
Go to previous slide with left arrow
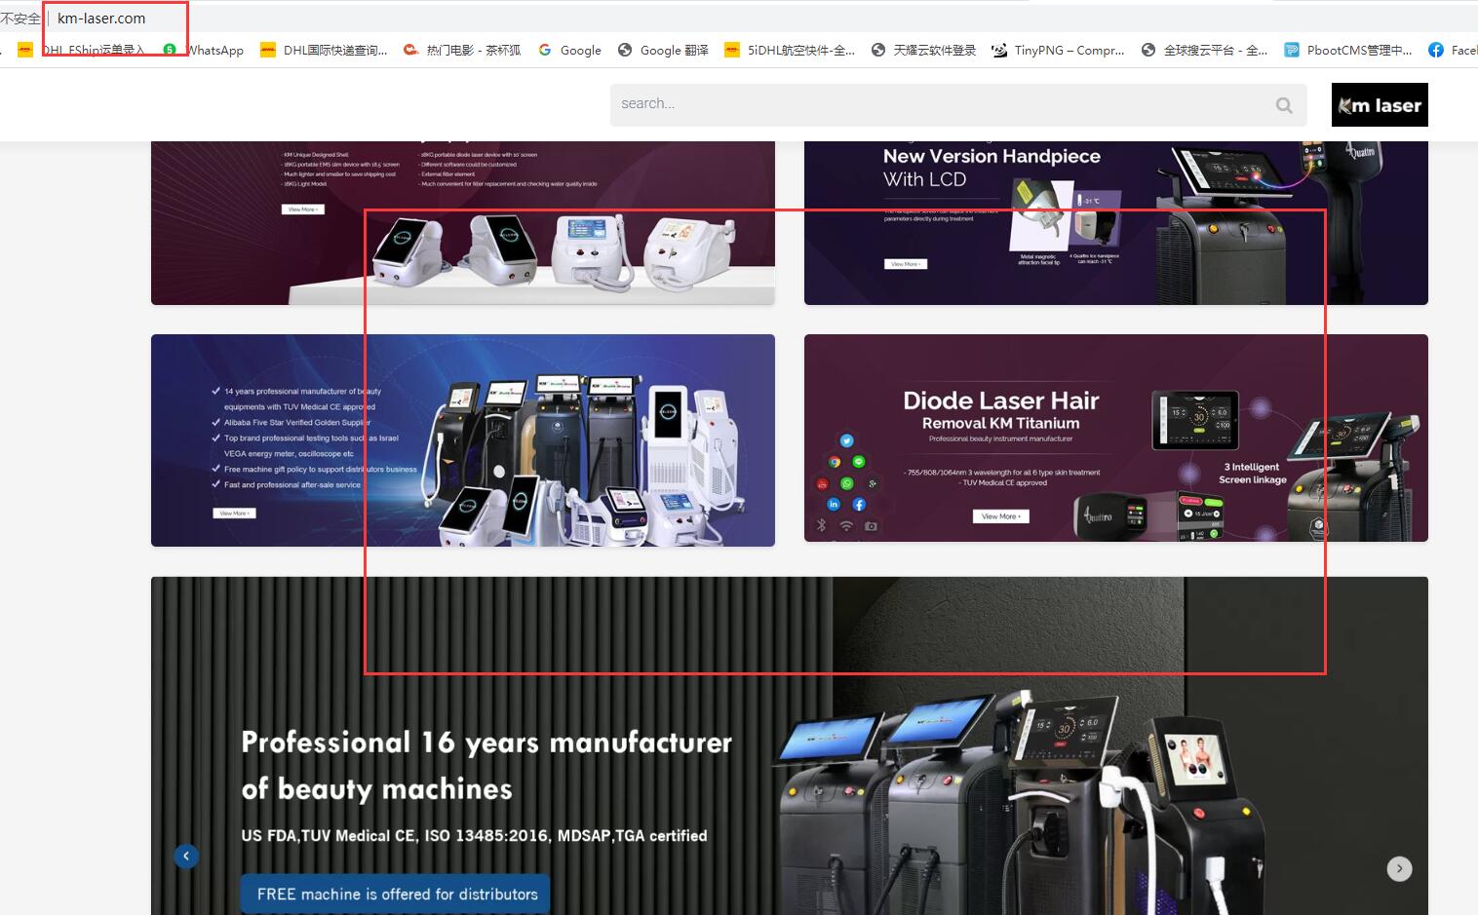pyautogui.click(x=186, y=856)
